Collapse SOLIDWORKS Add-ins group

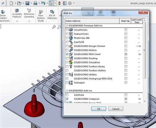click(67, 91)
